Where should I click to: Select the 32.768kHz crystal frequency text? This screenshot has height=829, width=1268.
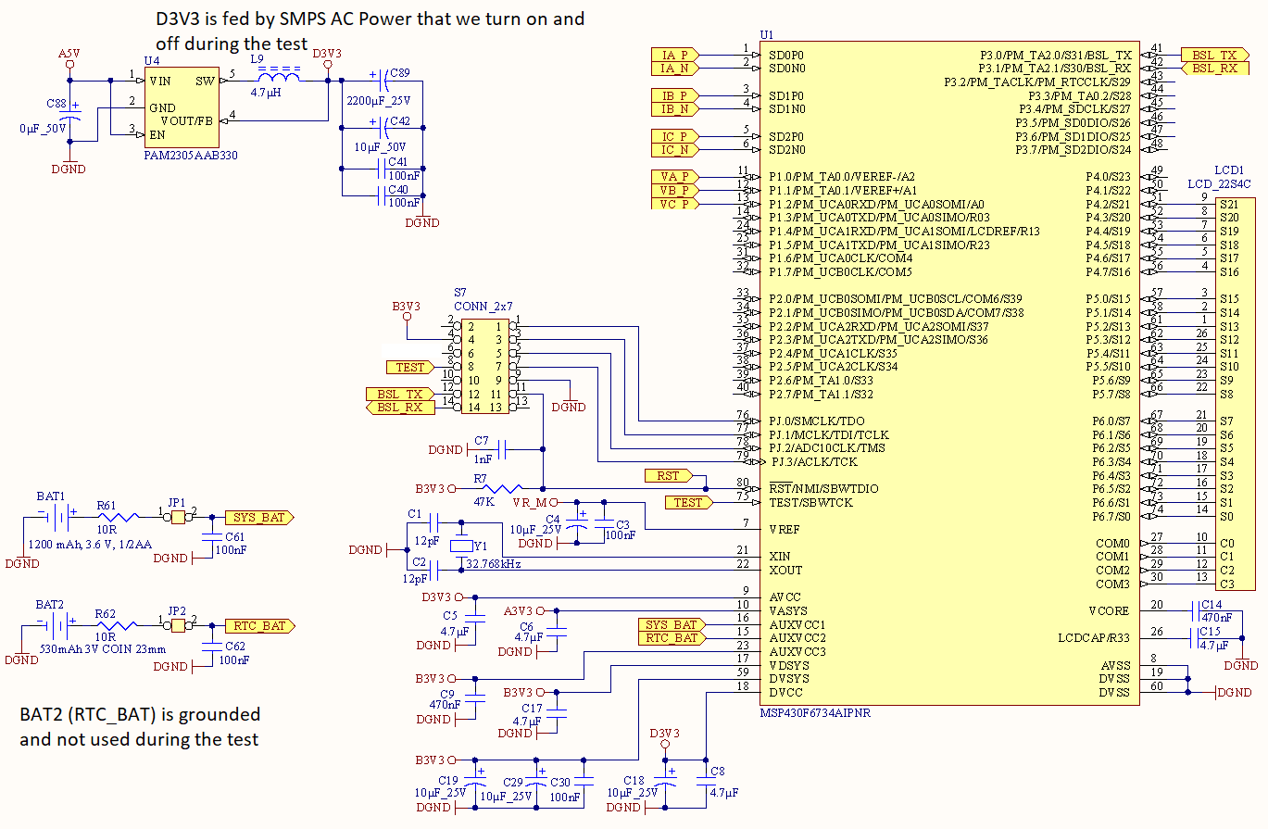click(493, 562)
